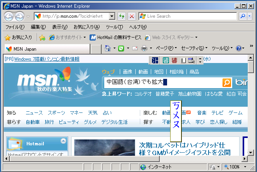The height and width of the screenshot is (172, 257).
Task: Open the 編集(E) menu
Action: (38, 27)
